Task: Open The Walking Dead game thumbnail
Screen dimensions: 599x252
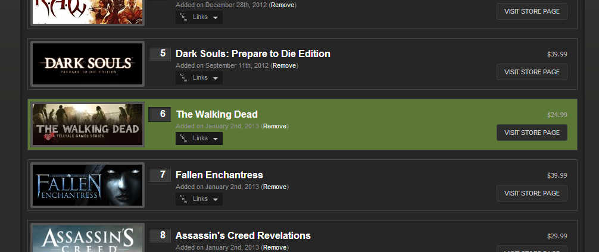Action: [88, 124]
